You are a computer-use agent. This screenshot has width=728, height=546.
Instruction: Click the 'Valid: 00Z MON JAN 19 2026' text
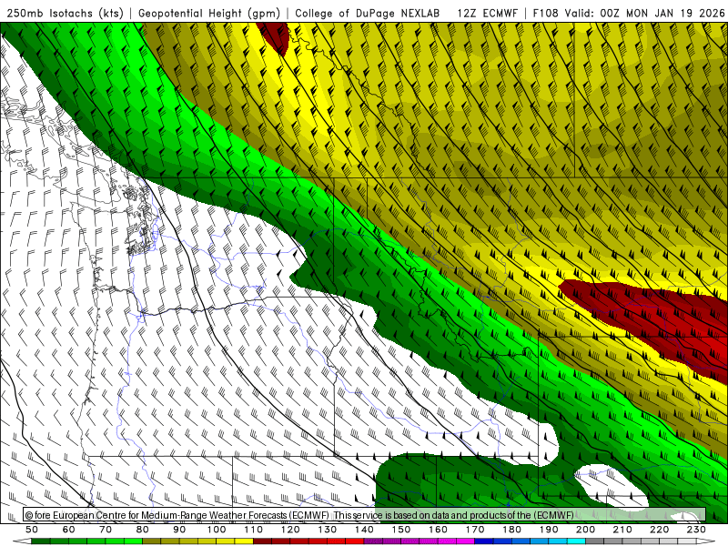[644, 14]
